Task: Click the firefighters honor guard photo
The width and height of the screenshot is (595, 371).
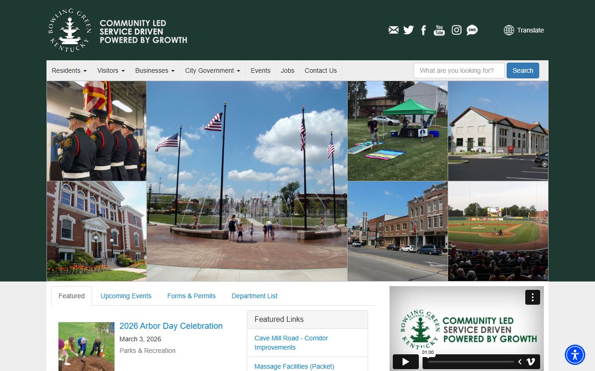Action: click(97, 131)
